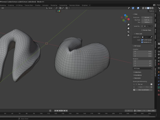This screenshot has height=120, width=160.
Task: Click the pan hand viewport icon
Action: (x=128, y=28)
